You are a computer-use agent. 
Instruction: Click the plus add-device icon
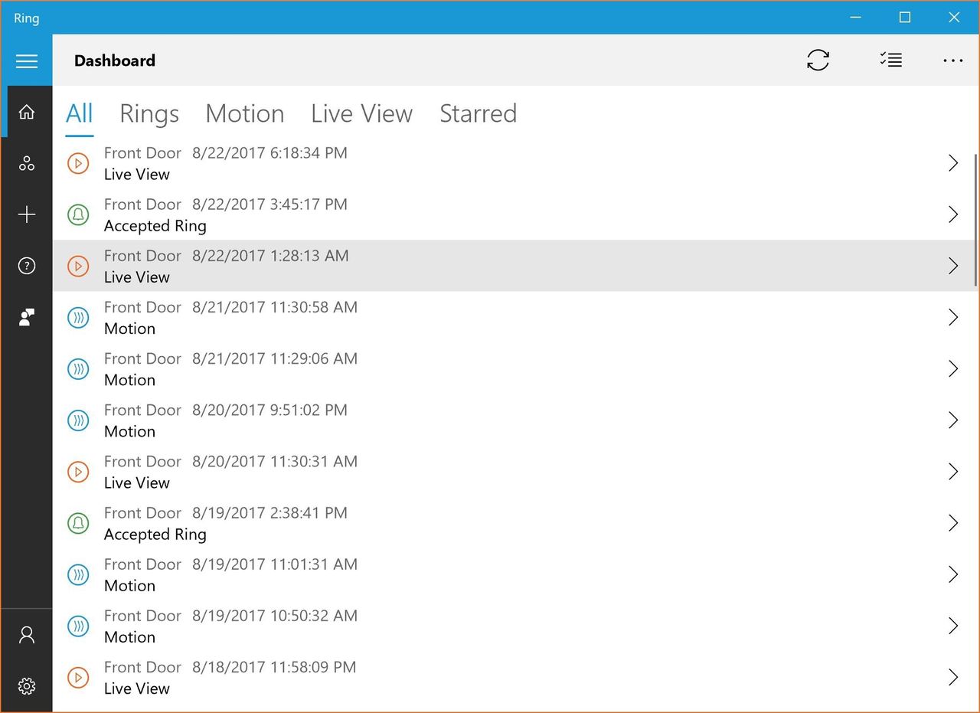pos(27,214)
